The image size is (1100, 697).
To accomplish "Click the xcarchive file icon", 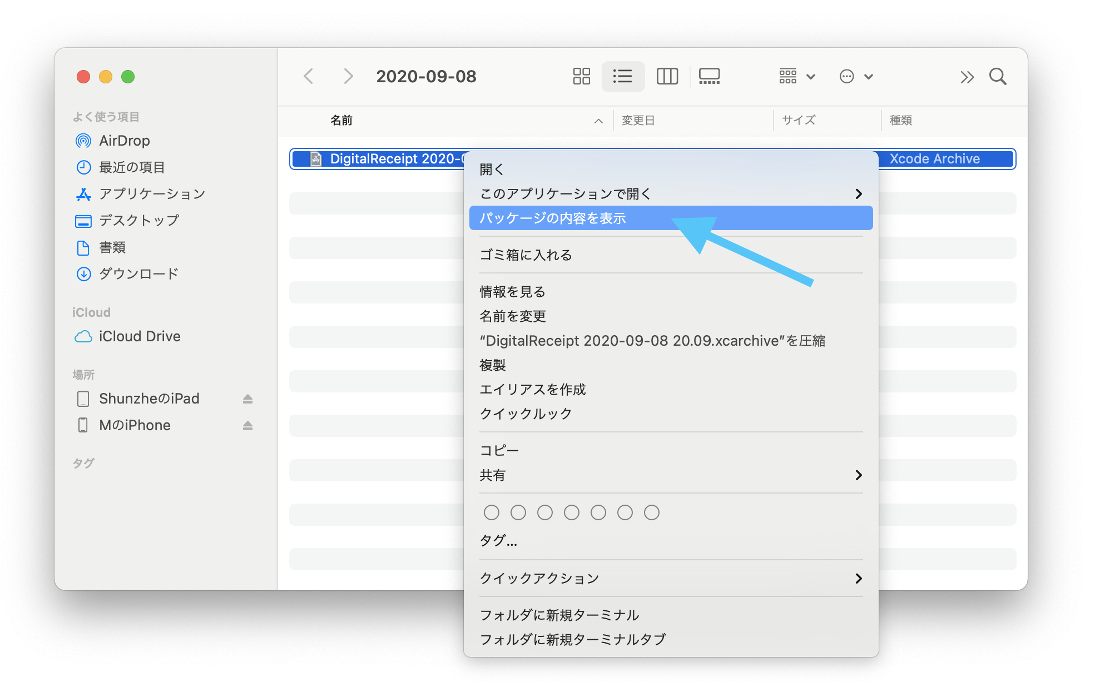I will pyautogui.click(x=316, y=159).
